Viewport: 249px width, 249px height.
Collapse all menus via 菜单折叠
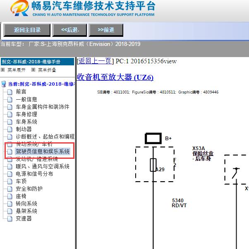coord(47,70)
